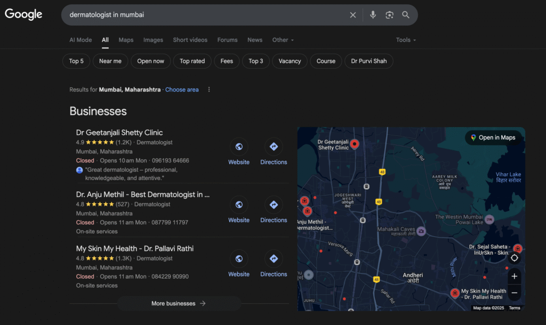Click Dr. Sejal Saheta map pin
The height and width of the screenshot is (325, 546).
(x=517, y=248)
